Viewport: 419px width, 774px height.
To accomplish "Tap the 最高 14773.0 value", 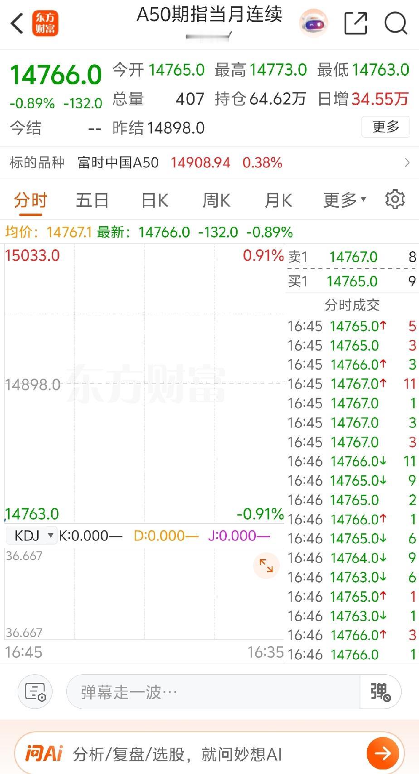I will [278, 70].
